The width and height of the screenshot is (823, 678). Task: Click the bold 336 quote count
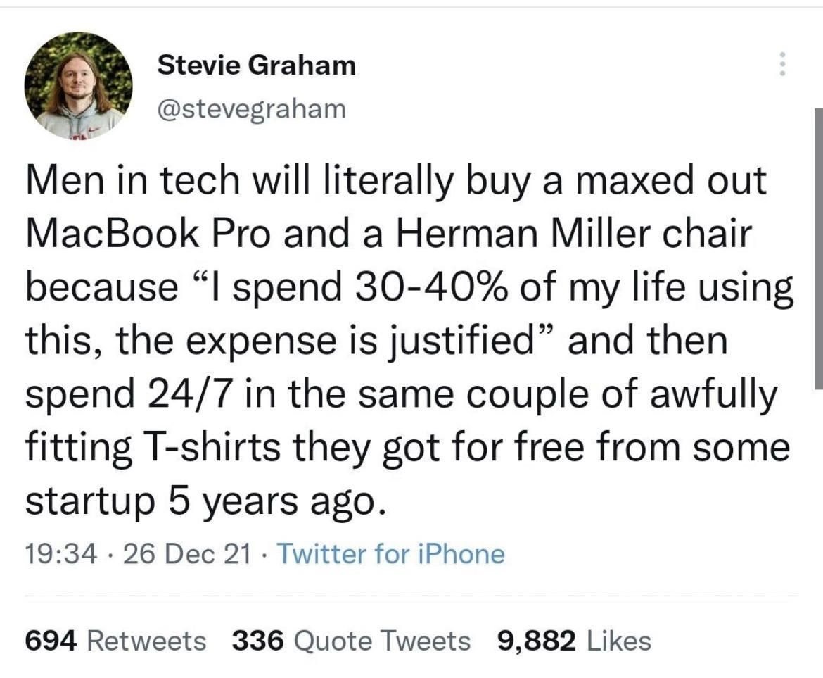tap(258, 641)
